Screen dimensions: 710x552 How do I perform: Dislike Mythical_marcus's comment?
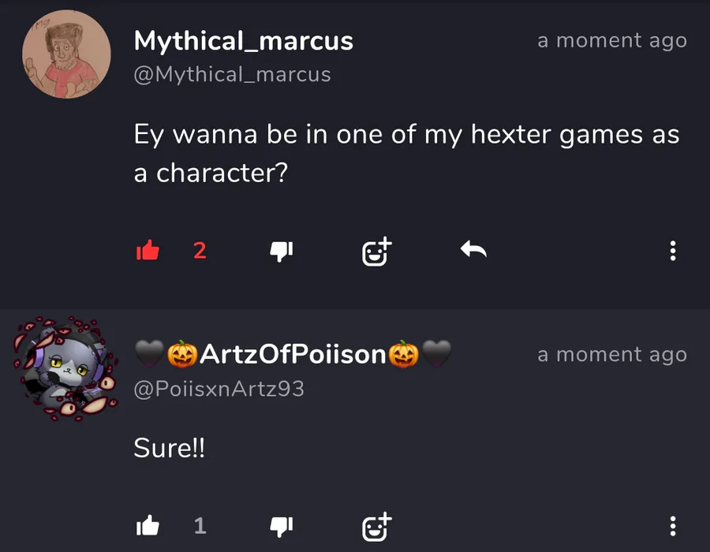click(x=282, y=251)
